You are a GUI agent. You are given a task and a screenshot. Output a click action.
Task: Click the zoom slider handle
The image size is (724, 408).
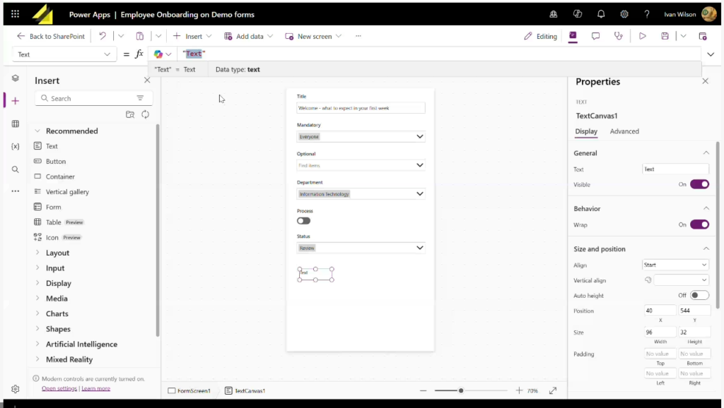point(461,390)
